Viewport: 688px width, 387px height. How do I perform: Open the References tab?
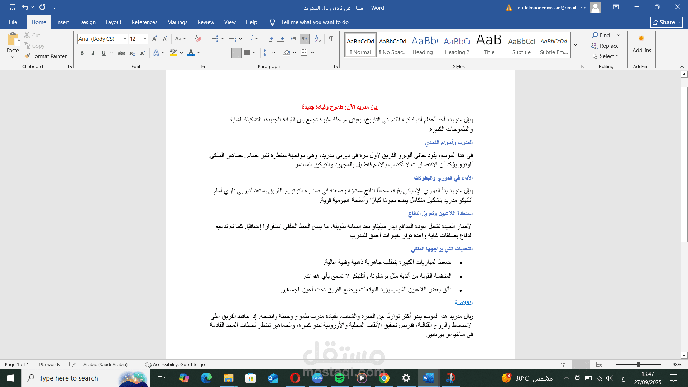click(x=144, y=22)
